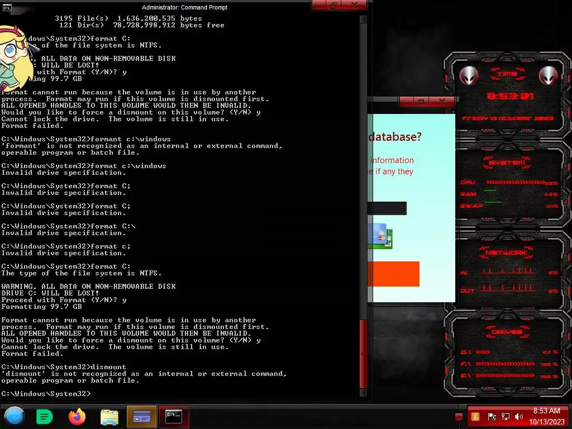Click the scroll-up arrow of the Command Prompt

[x=363, y=20]
